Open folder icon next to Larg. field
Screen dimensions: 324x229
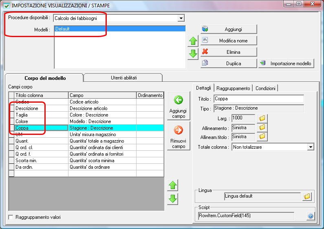(x=262, y=118)
